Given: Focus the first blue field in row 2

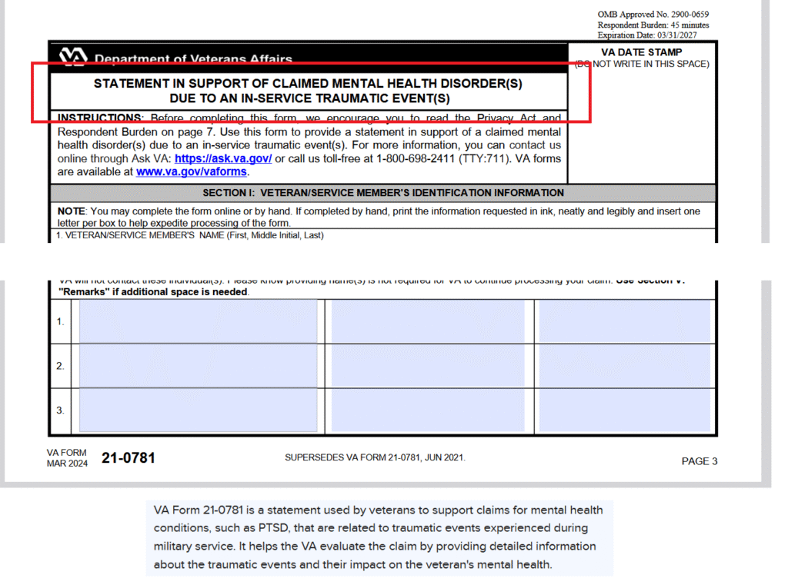Looking at the screenshot, I should click(x=199, y=366).
